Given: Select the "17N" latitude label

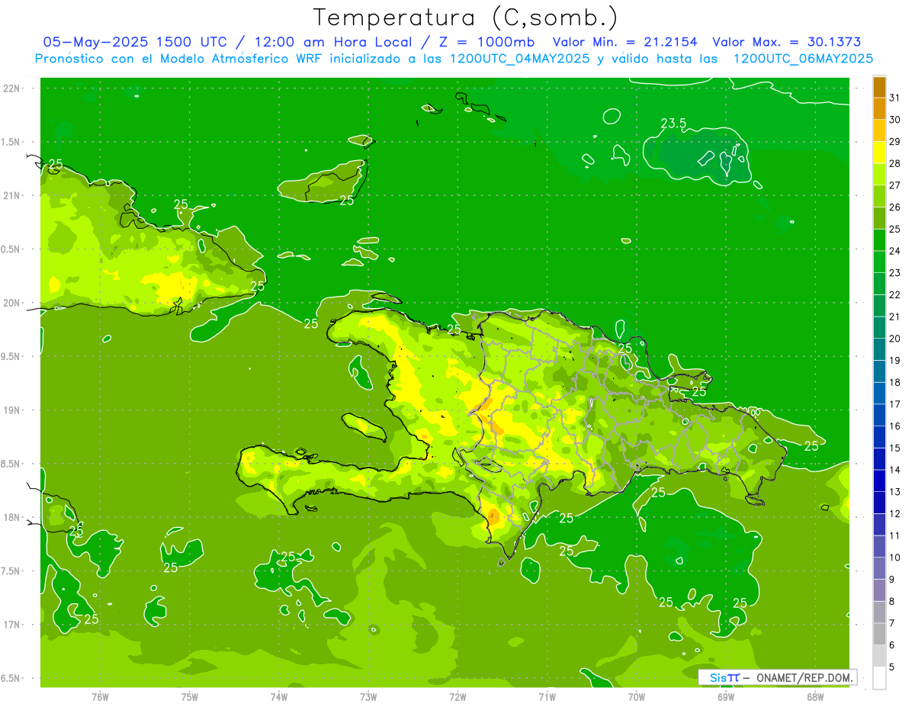Looking at the screenshot, I should [13, 625].
